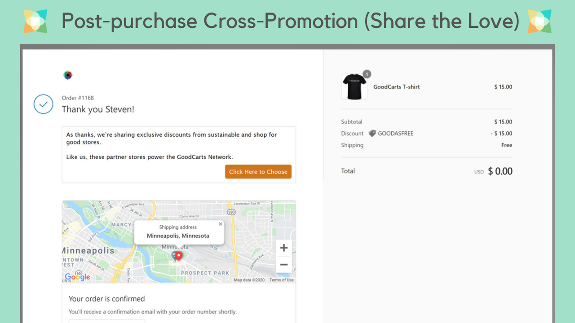Zoom out using the map minus control

284,265
